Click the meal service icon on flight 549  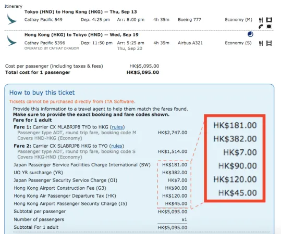[261, 20]
